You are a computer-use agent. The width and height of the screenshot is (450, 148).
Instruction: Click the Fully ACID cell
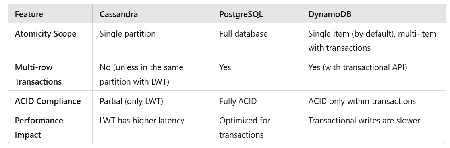click(x=238, y=101)
